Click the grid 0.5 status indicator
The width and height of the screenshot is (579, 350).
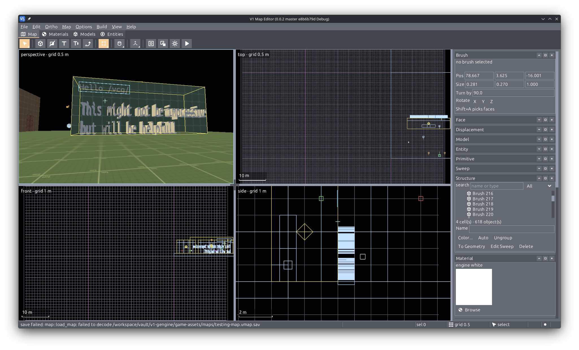(459, 325)
